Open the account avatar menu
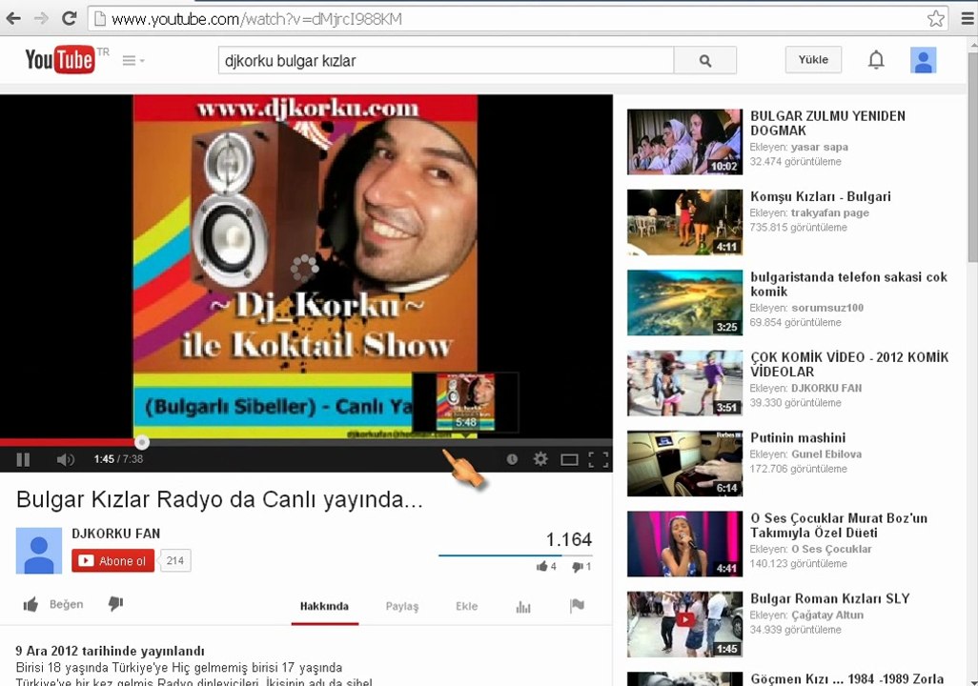Image resolution: width=978 pixels, height=686 pixels. [923, 60]
